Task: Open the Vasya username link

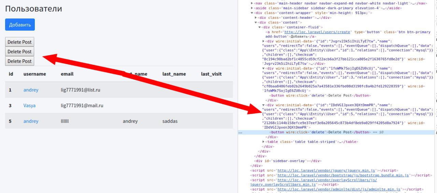Action: pyautogui.click(x=29, y=106)
